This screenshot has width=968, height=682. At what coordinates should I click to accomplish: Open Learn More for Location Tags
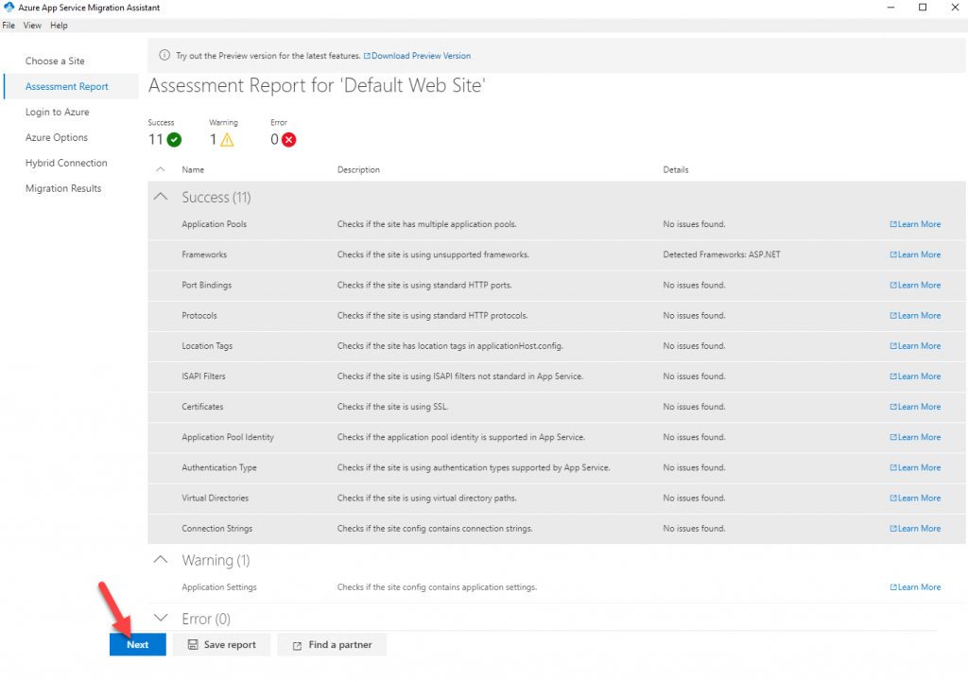[x=915, y=346]
